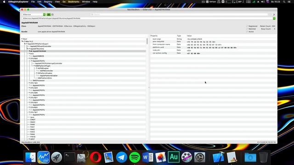This screenshot has width=294, height=165.
Task: Collapse the HPET tree node
Action: coord(29,139)
